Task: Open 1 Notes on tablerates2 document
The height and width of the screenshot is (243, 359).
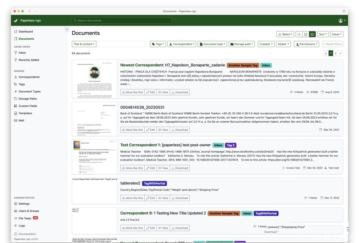Action: click(x=311, y=198)
